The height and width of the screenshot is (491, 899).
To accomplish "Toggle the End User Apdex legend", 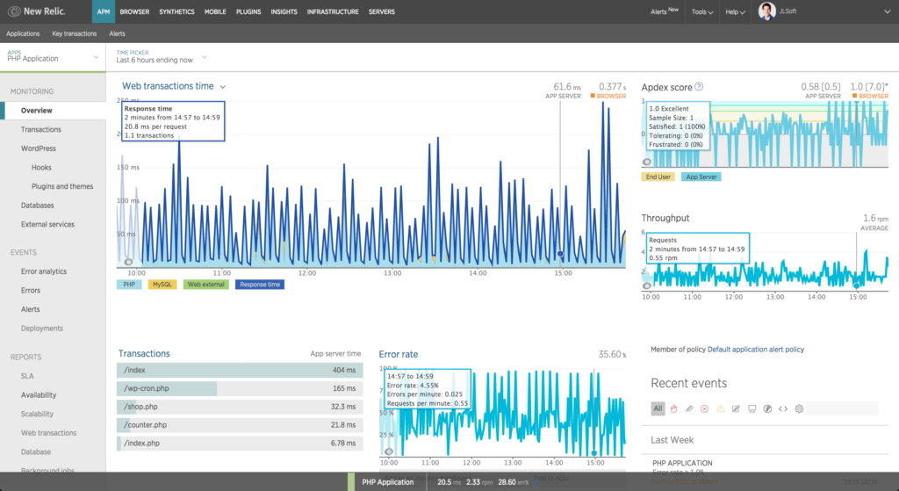I will (x=658, y=177).
